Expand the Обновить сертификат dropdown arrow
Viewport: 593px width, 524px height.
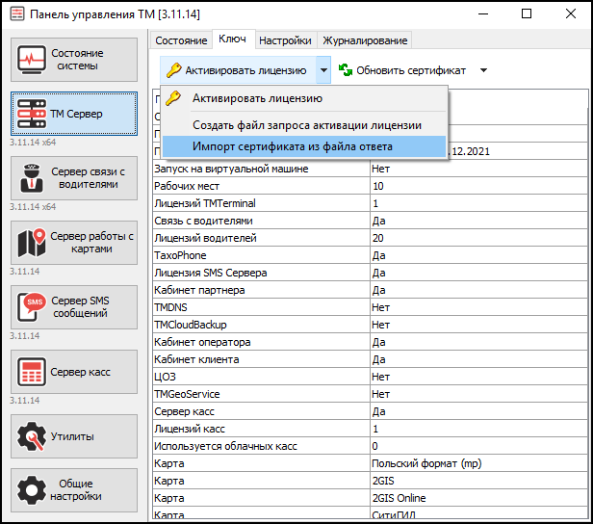pyautogui.click(x=483, y=70)
